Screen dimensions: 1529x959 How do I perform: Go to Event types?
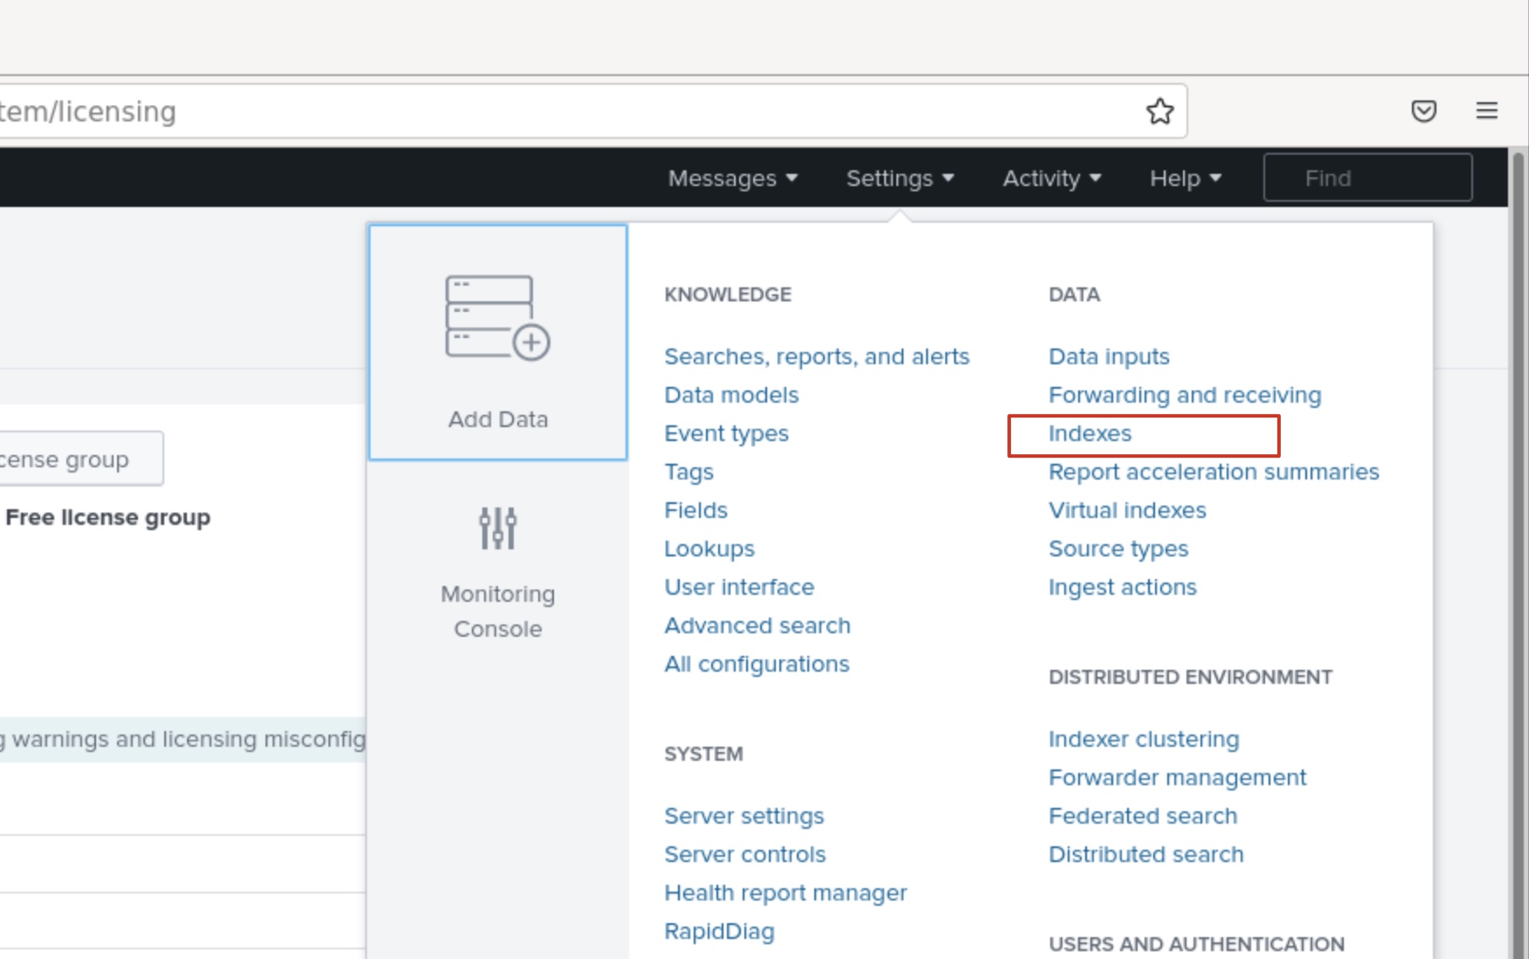(x=726, y=433)
